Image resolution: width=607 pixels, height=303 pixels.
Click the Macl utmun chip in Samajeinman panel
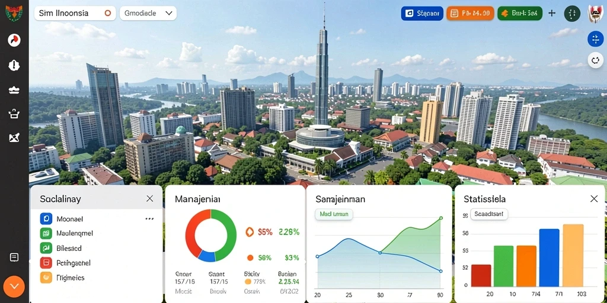[334, 214]
